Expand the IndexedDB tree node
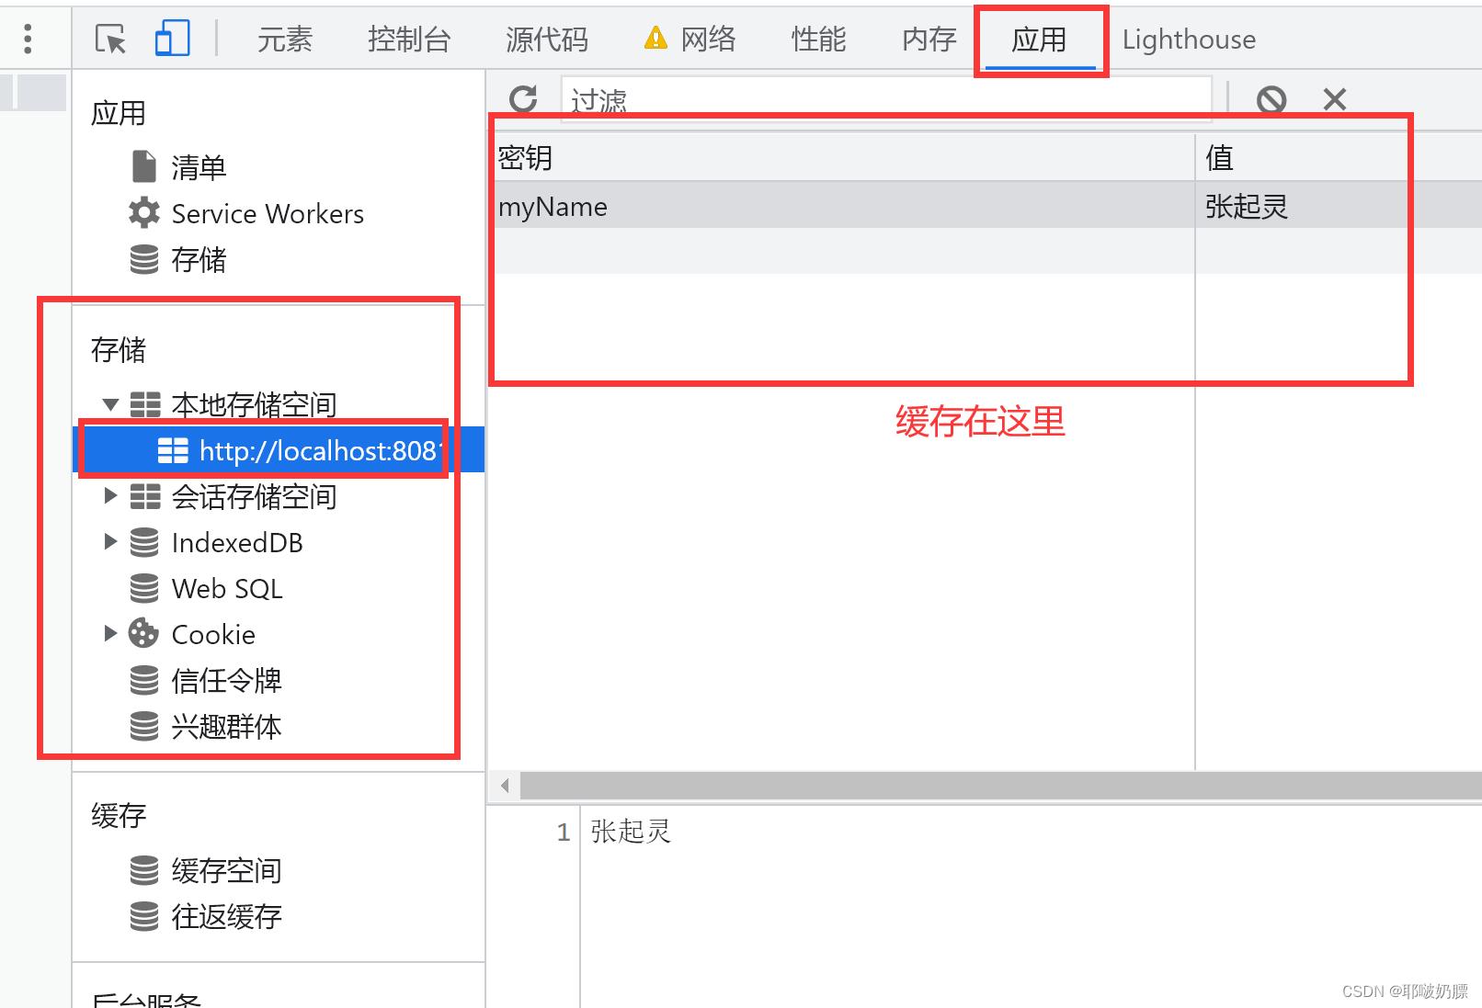The image size is (1482, 1008). (110, 542)
